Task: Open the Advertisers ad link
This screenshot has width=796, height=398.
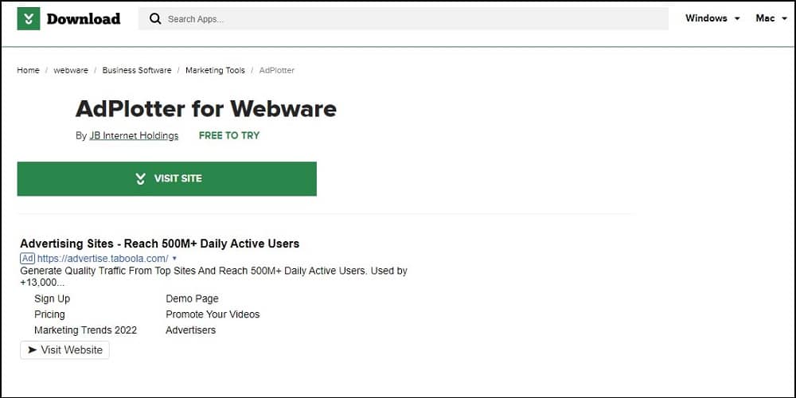Action: (x=191, y=330)
